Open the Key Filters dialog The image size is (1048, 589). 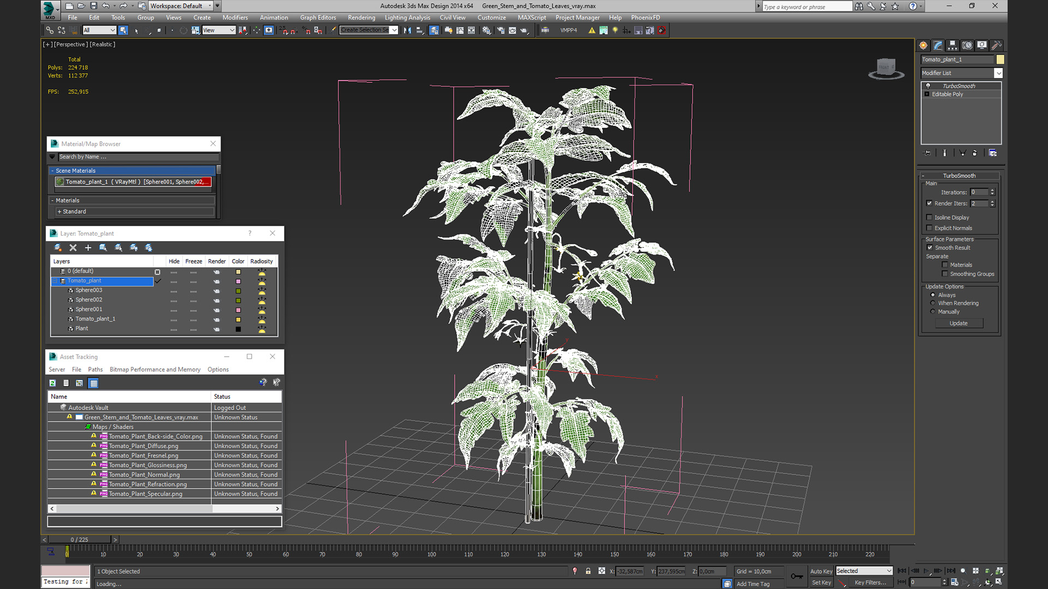[871, 582]
